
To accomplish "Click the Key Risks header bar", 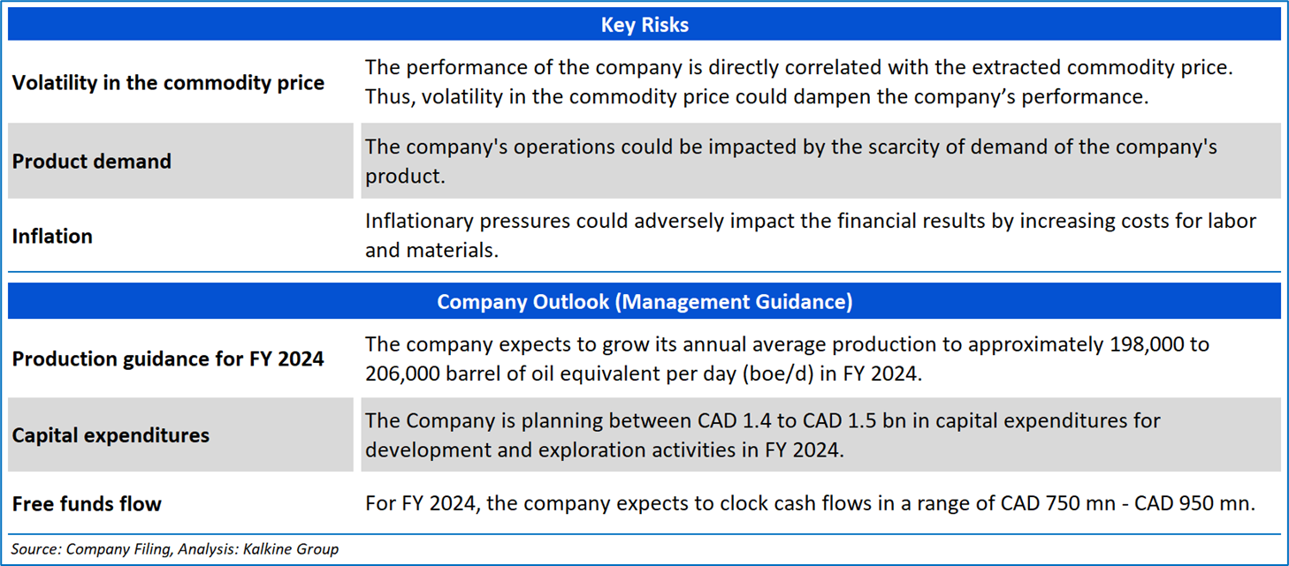I will [644, 25].
